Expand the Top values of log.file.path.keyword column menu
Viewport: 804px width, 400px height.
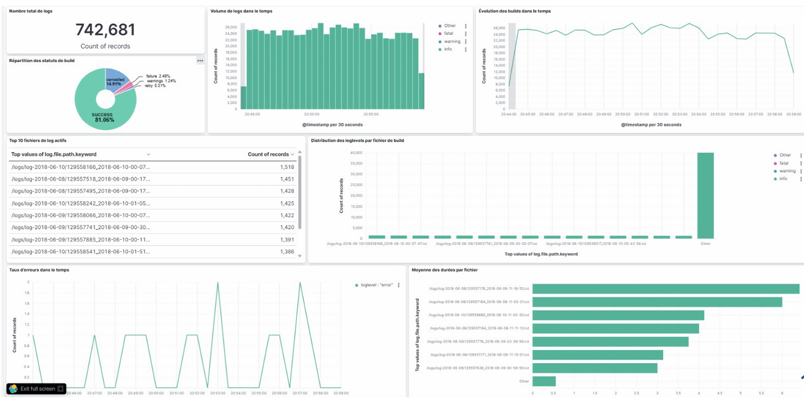pyautogui.click(x=148, y=154)
